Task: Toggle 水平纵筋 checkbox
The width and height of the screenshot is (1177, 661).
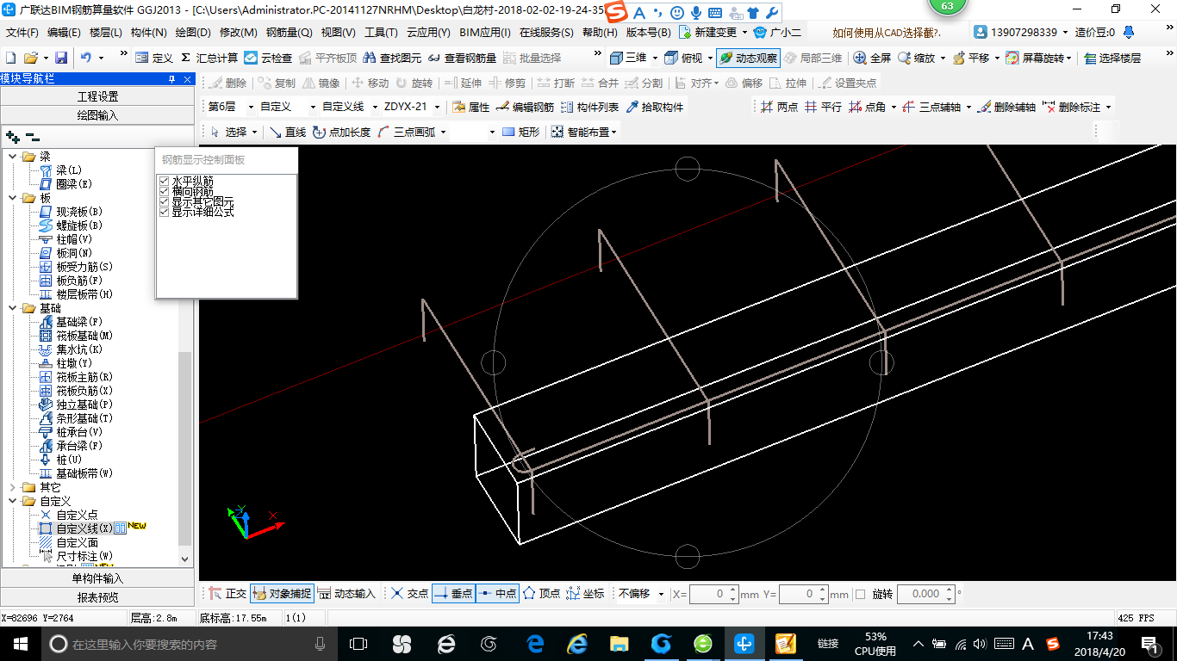Action: coord(165,181)
